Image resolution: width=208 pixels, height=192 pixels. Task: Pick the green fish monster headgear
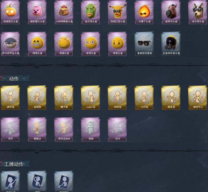[91, 12]
